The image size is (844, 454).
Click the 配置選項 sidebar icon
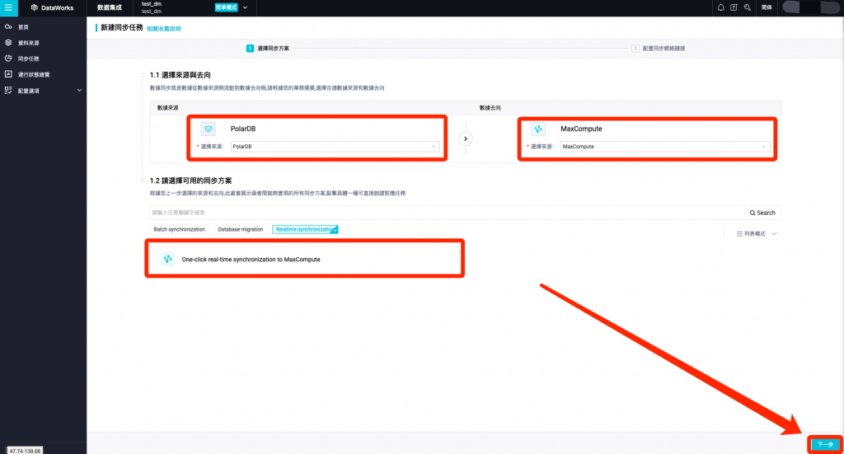pos(8,91)
